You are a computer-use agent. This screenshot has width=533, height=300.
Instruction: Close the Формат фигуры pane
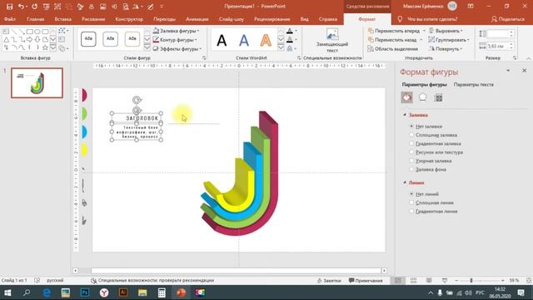click(x=524, y=70)
